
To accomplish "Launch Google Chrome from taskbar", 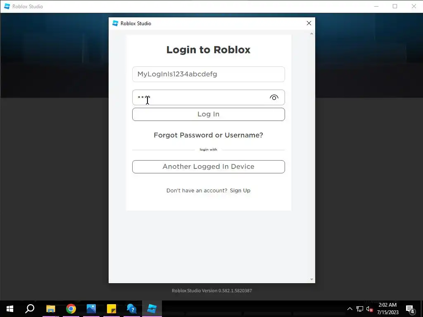I will click(x=71, y=309).
